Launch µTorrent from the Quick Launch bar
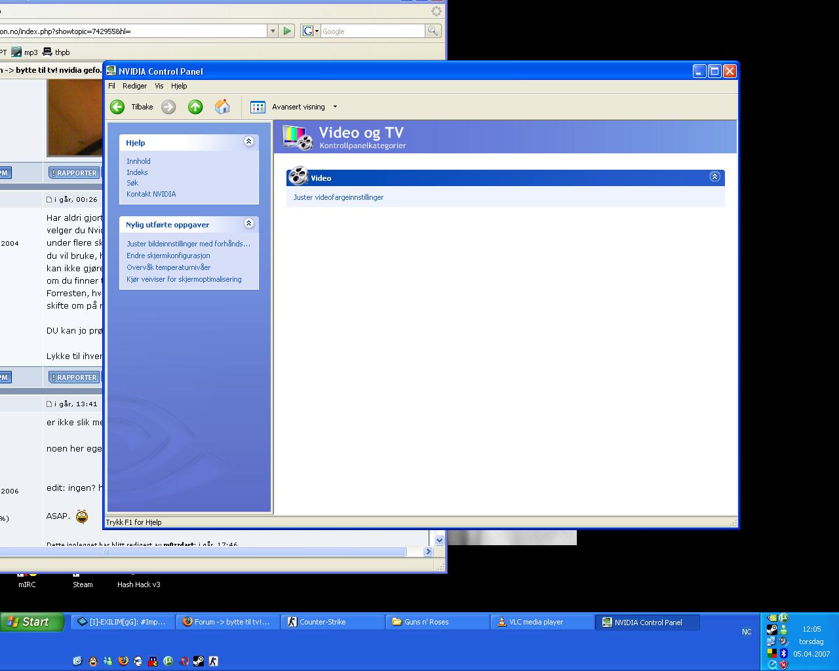 [168, 661]
